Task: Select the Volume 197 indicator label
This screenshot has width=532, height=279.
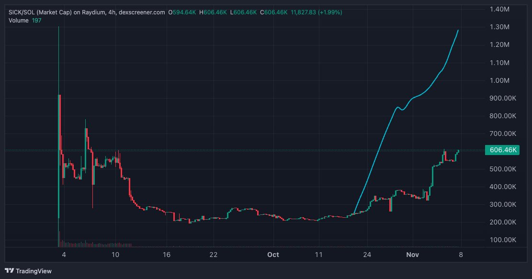Action: [x=25, y=21]
